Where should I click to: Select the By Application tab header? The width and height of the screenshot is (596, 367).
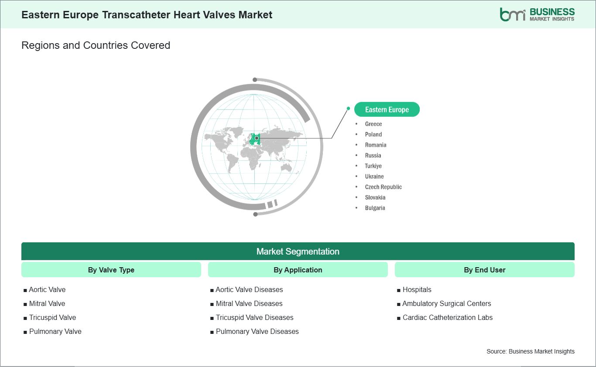coord(298,270)
